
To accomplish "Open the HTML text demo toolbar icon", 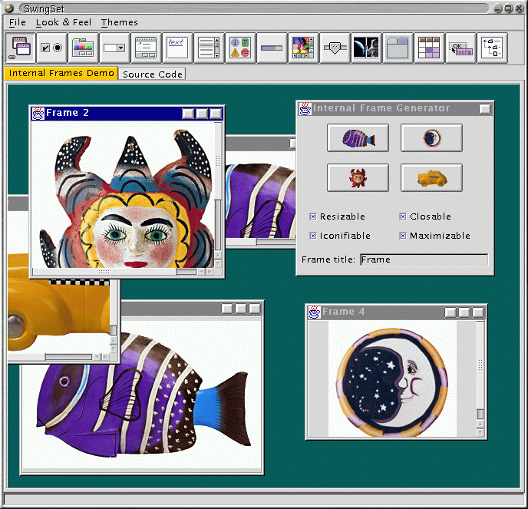I will pyautogui.click(x=177, y=48).
